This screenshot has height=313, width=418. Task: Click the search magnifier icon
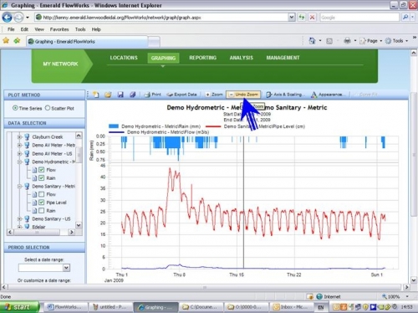(405, 18)
